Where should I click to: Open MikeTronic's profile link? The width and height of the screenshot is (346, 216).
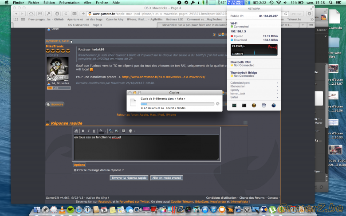(55, 46)
